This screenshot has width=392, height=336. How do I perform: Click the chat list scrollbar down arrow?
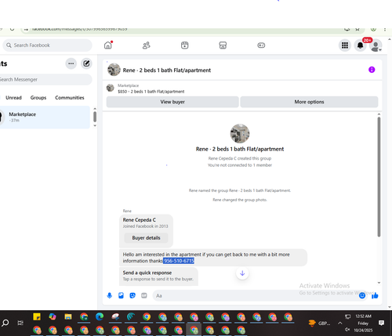pos(95,125)
